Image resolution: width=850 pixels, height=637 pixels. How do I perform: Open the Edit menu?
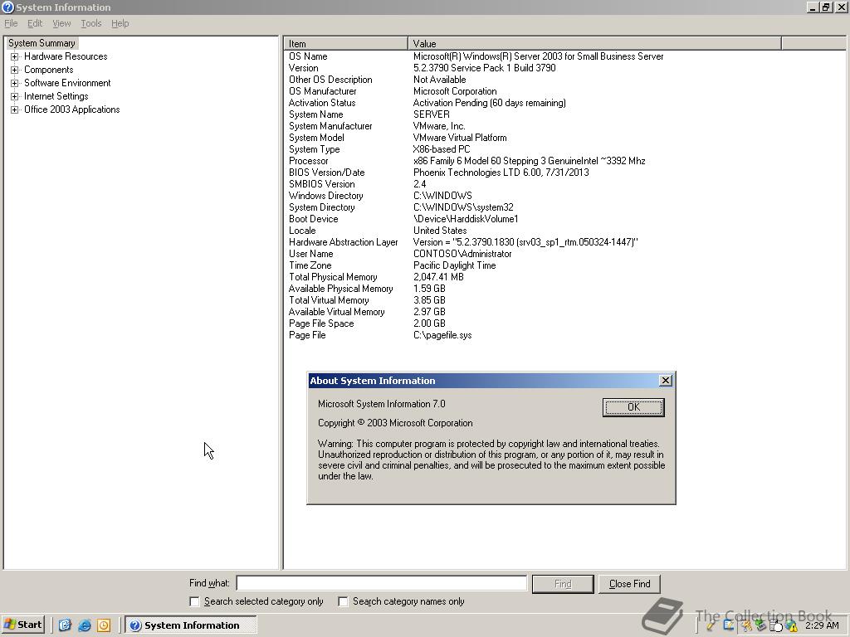(35, 23)
